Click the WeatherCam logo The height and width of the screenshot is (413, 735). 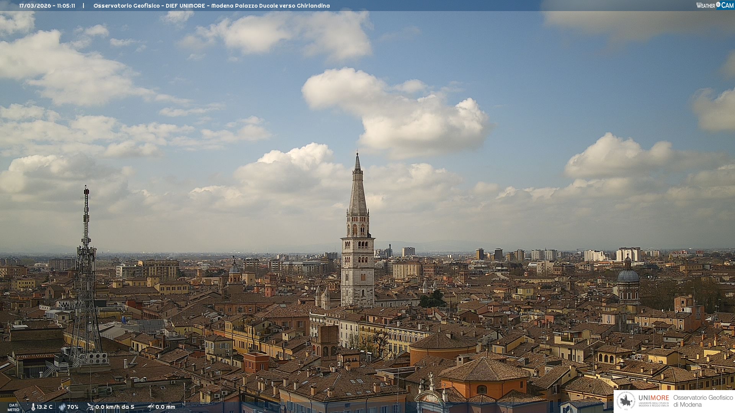[715, 5]
